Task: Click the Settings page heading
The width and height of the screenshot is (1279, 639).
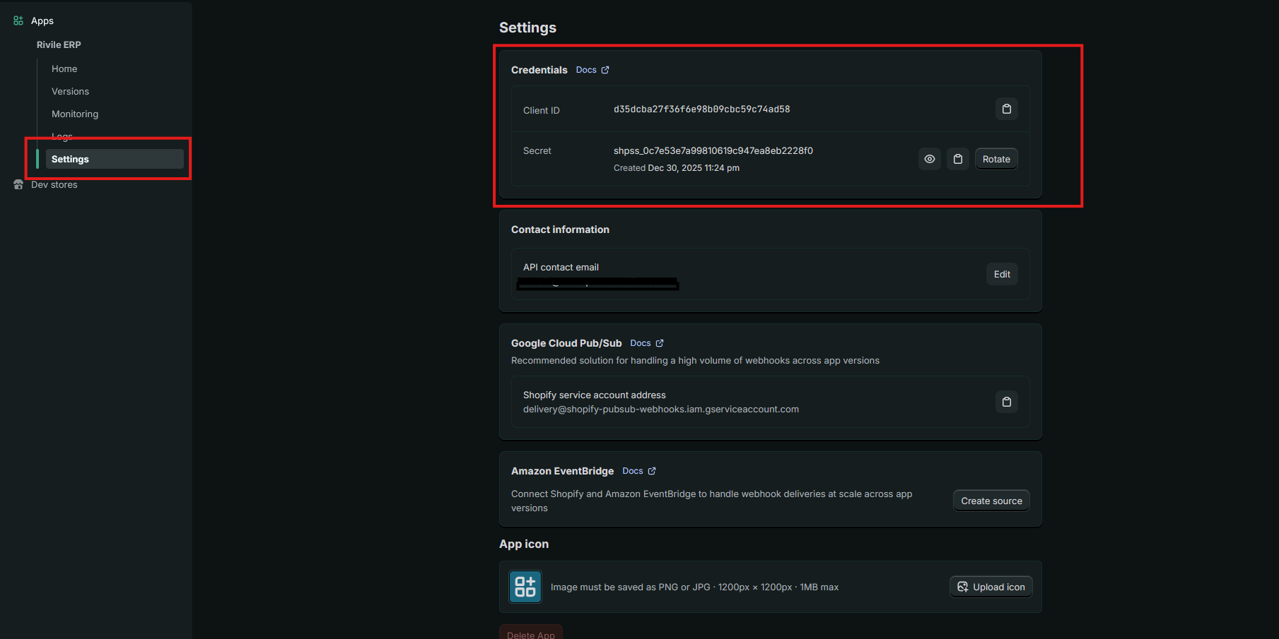Action: tap(527, 28)
